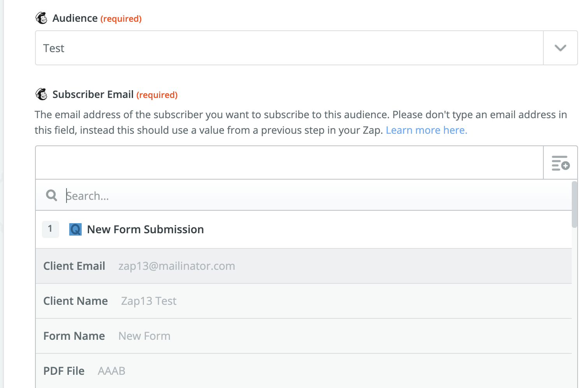Collapse the New Form Submission step header

click(x=304, y=229)
